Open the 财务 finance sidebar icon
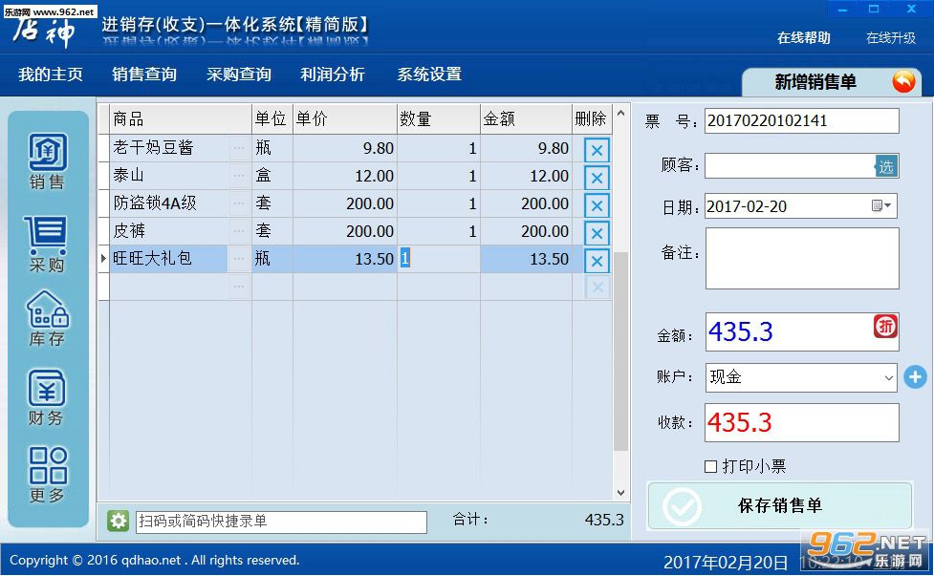Screen dimensions: 934x576 coord(47,396)
